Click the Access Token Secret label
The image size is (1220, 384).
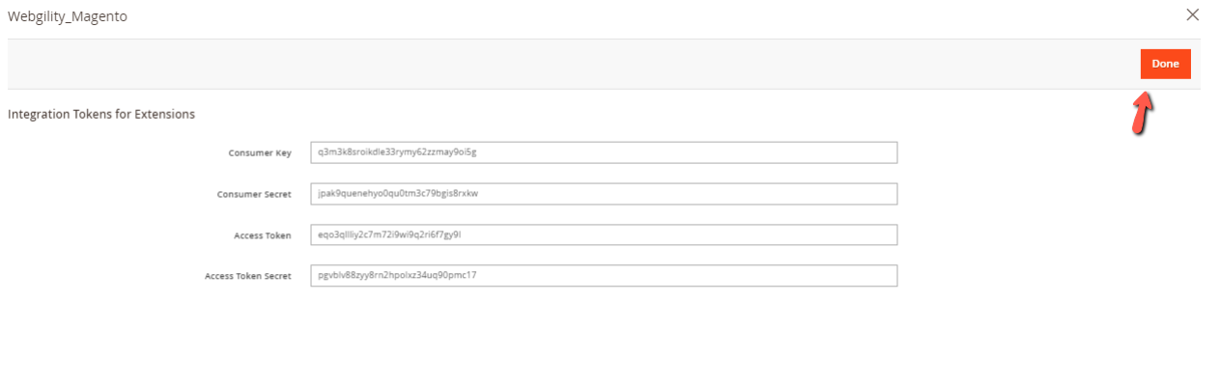coord(247,276)
